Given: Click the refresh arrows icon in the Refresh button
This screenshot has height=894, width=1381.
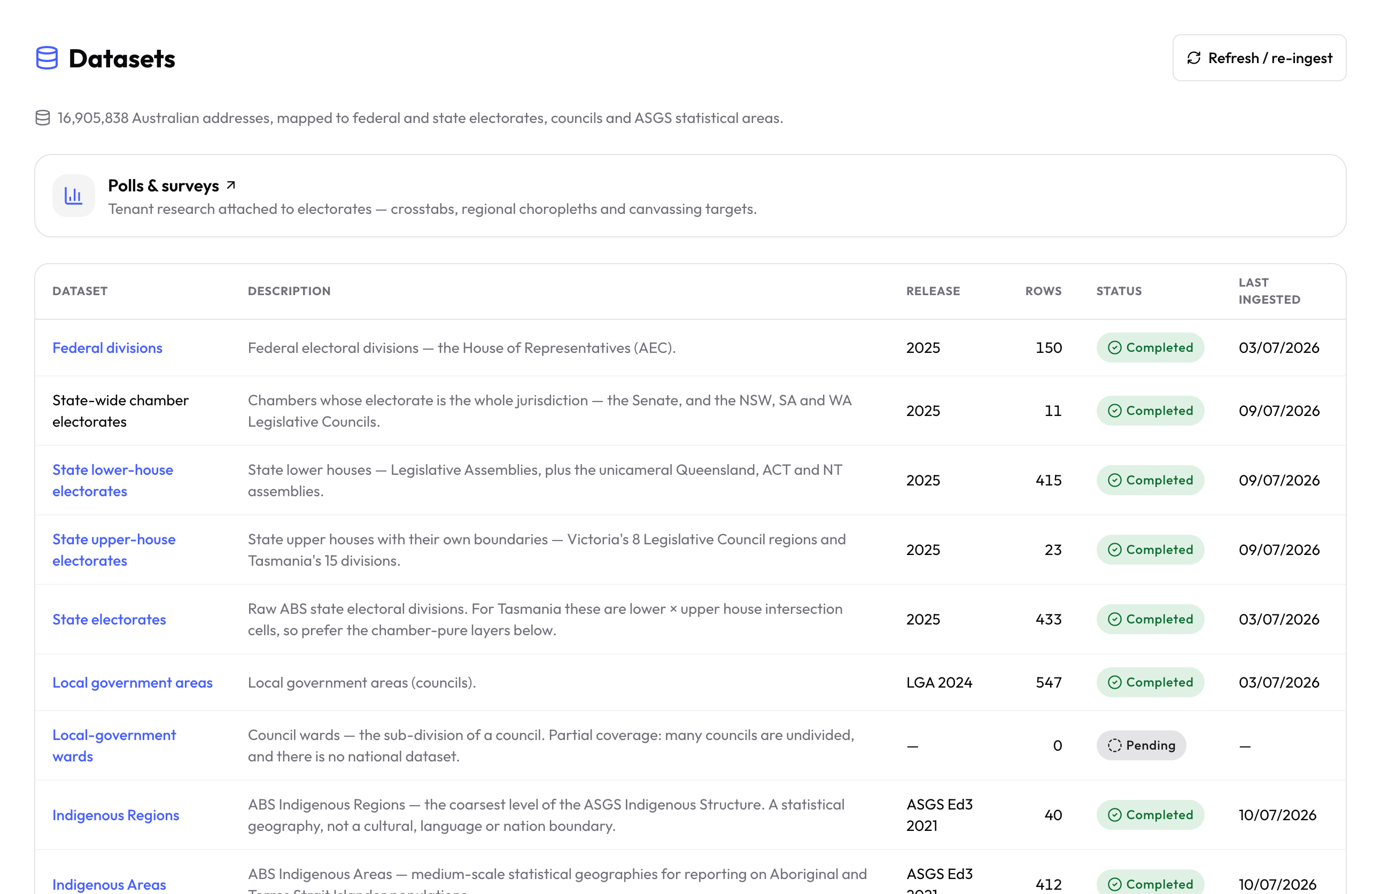Looking at the screenshot, I should [1193, 58].
